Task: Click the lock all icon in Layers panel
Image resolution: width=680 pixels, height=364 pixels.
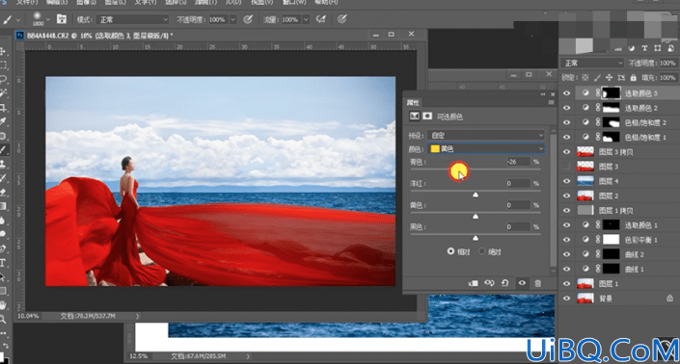Action: [633, 77]
